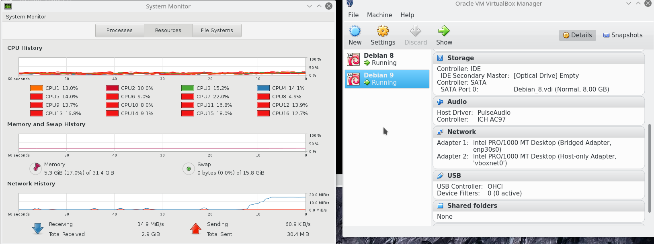Open the System Monitor menu
The image size is (654, 244).
pos(26,17)
